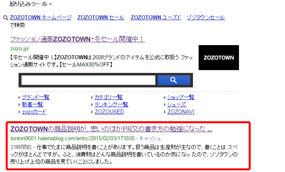Viewport: 285px width, 172px height.
Task: Open the ブランド一覧 sitelink
Action: point(36,97)
